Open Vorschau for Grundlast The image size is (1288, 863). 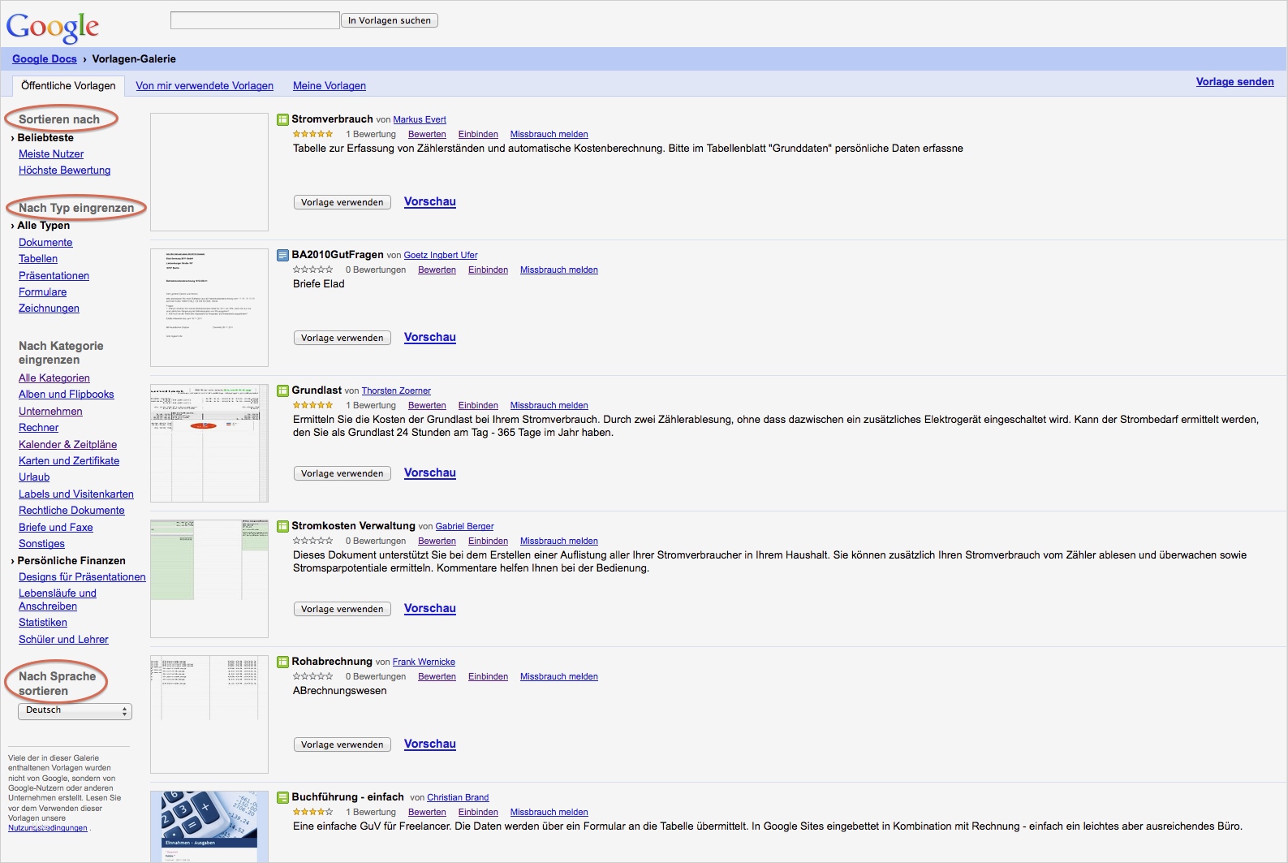pyautogui.click(x=430, y=473)
